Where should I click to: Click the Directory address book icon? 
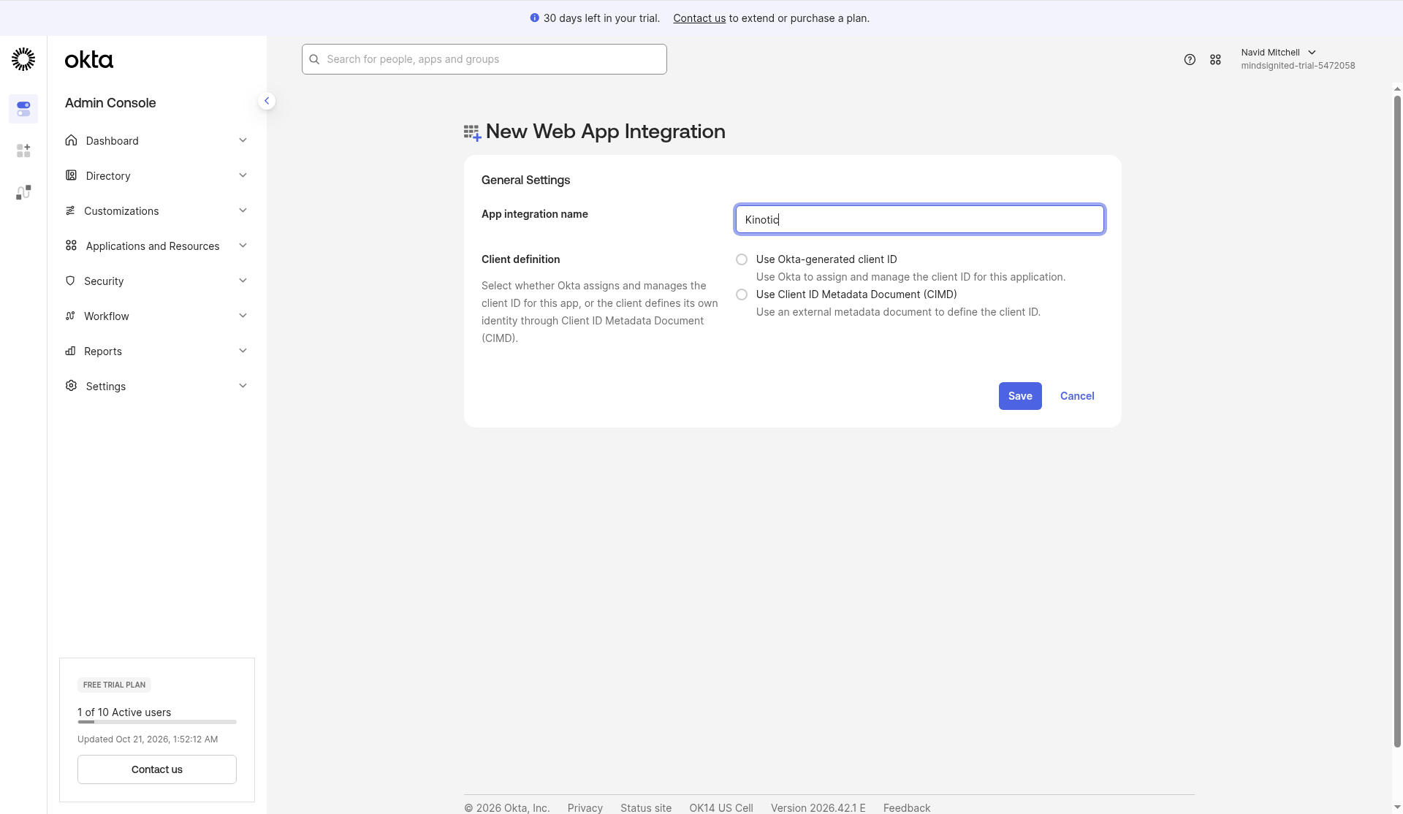(71, 175)
